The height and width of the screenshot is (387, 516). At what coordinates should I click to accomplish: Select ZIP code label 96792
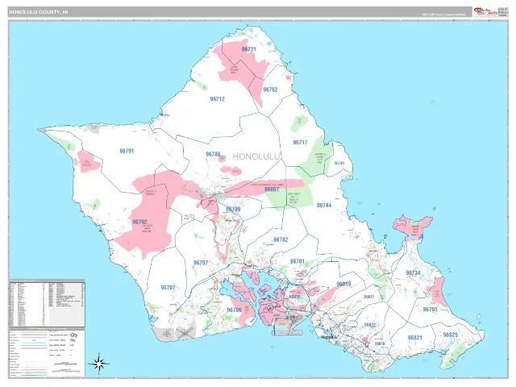click(x=139, y=222)
